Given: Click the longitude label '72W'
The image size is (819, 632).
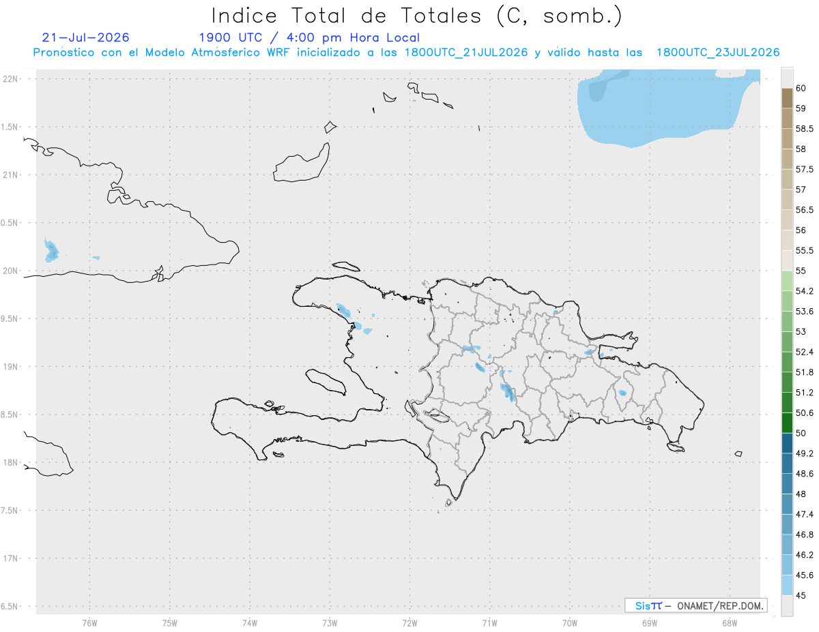Looking at the screenshot, I should 409,623.
